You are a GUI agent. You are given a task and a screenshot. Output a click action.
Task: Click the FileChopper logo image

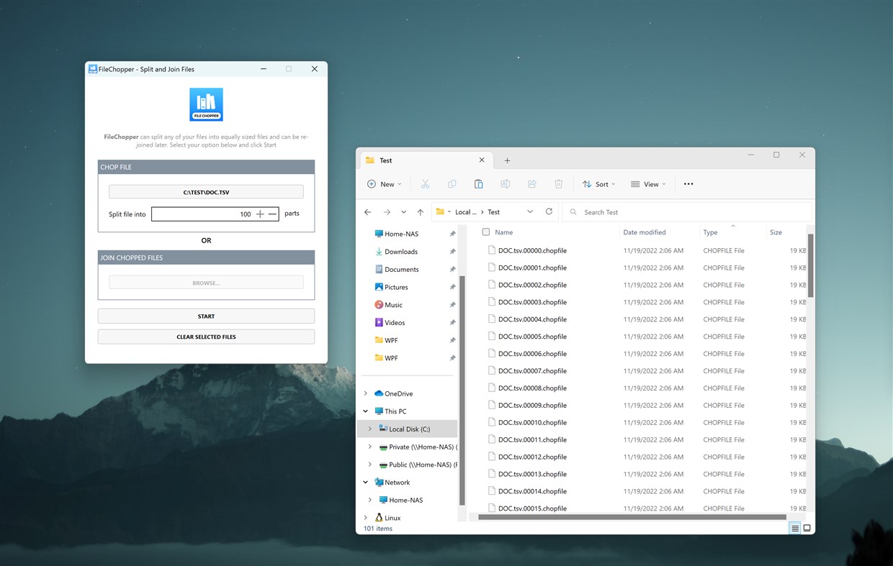coord(206,104)
